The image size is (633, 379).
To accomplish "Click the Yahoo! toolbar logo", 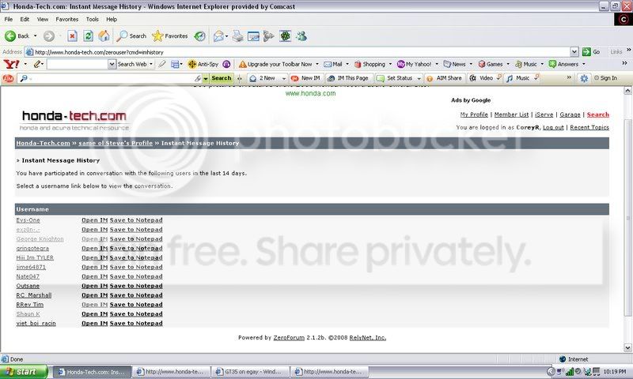I will point(10,64).
